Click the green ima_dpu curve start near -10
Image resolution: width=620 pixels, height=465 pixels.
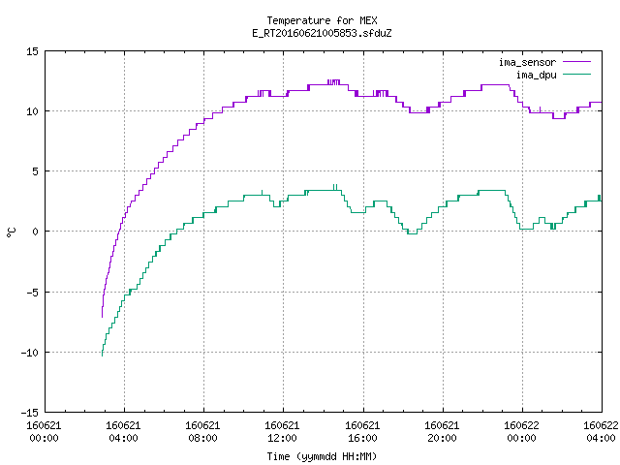103,353
